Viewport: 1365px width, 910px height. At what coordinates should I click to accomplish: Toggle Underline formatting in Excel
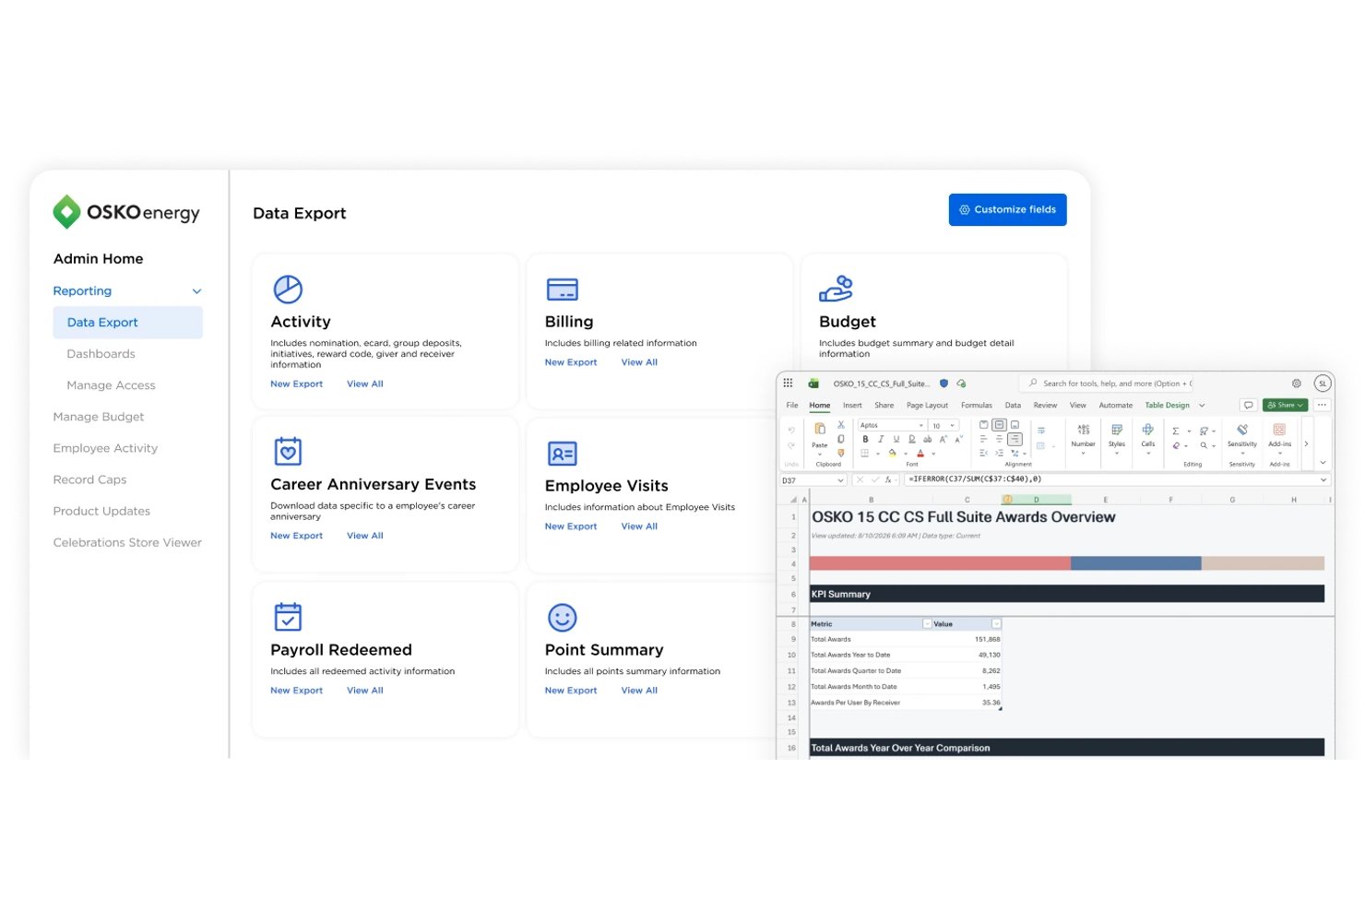point(896,439)
